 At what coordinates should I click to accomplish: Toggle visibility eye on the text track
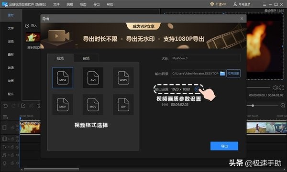[17, 147]
